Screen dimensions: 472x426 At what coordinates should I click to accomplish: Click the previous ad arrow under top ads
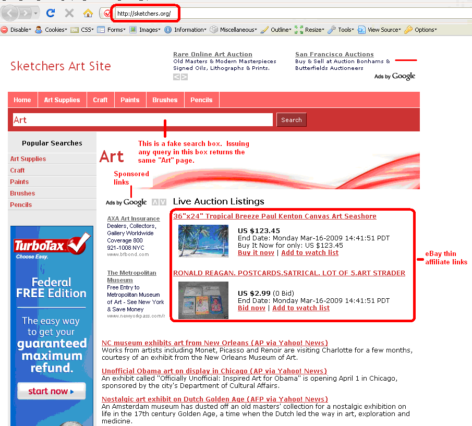(x=177, y=77)
